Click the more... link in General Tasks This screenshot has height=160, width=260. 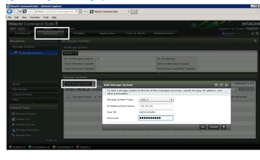(x=51, y=140)
